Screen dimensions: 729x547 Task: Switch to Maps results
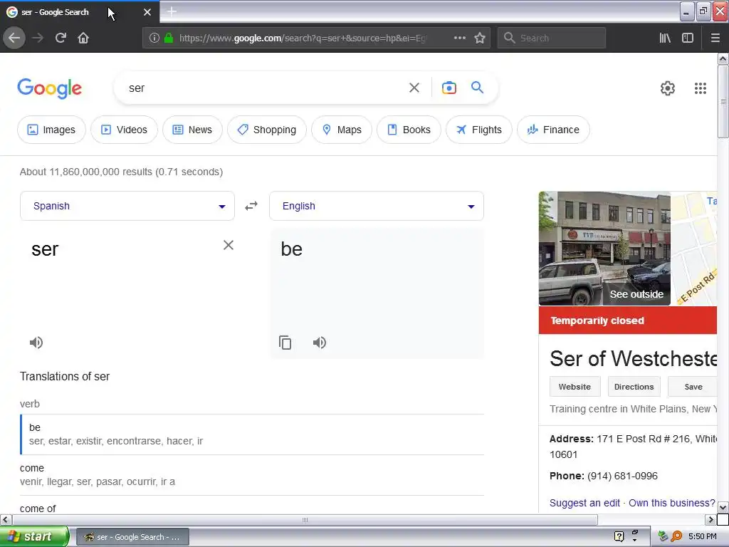pos(342,130)
